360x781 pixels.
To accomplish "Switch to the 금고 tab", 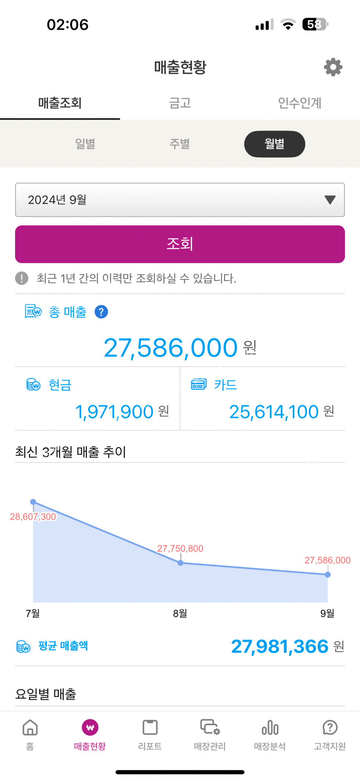I will (x=180, y=103).
